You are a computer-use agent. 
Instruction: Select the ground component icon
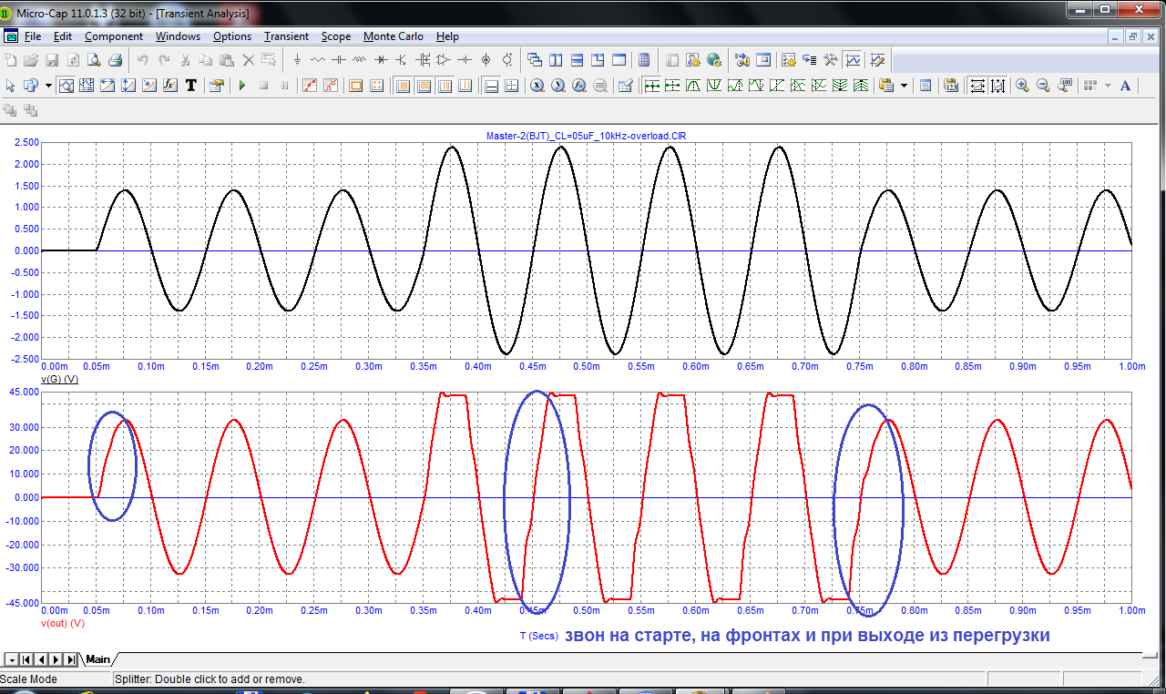pyautogui.click(x=298, y=60)
